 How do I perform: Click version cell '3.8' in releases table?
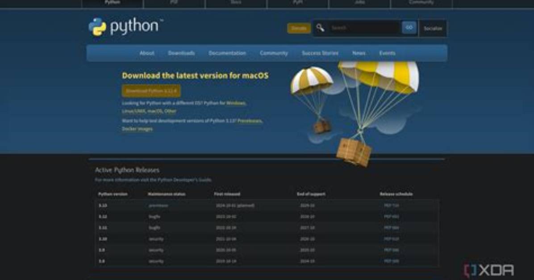tap(102, 261)
